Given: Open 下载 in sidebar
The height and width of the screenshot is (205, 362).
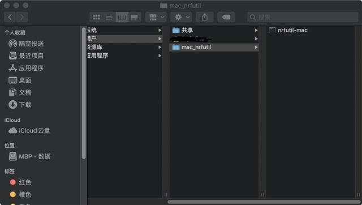Looking at the screenshot, I should [x=20, y=105].
